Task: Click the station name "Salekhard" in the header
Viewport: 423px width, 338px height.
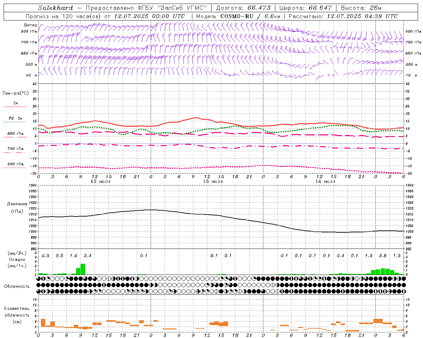Action: tap(56, 8)
